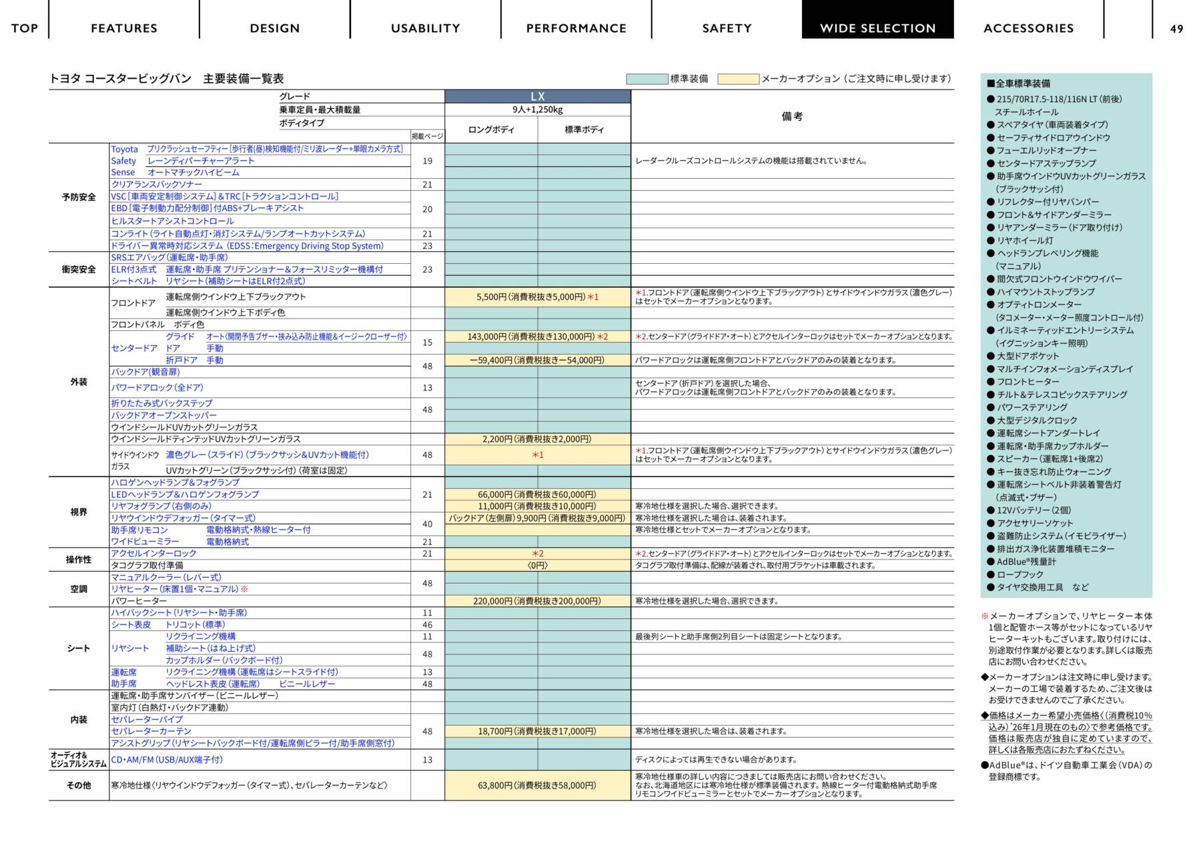Open the セパレーターカーテン link
This screenshot has width=1201, height=850.
point(151,731)
